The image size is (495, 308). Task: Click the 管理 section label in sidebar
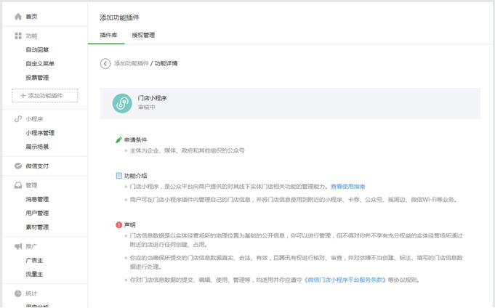31,185
